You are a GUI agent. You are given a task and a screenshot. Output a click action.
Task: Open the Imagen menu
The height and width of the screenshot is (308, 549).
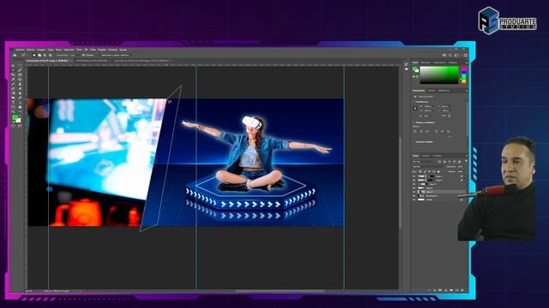(x=41, y=50)
